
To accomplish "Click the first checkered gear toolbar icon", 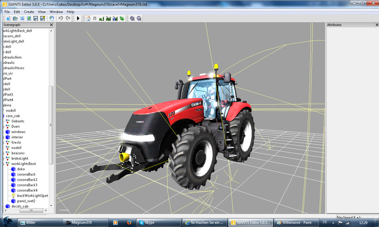I will [x=132, y=18].
